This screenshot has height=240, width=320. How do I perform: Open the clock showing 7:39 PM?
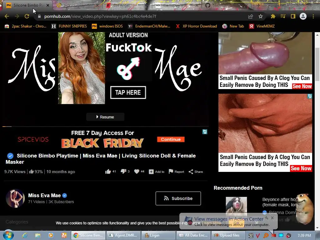coord(304,236)
